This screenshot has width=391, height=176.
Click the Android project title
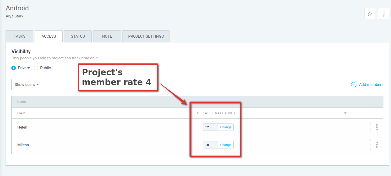pyautogui.click(x=17, y=8)
